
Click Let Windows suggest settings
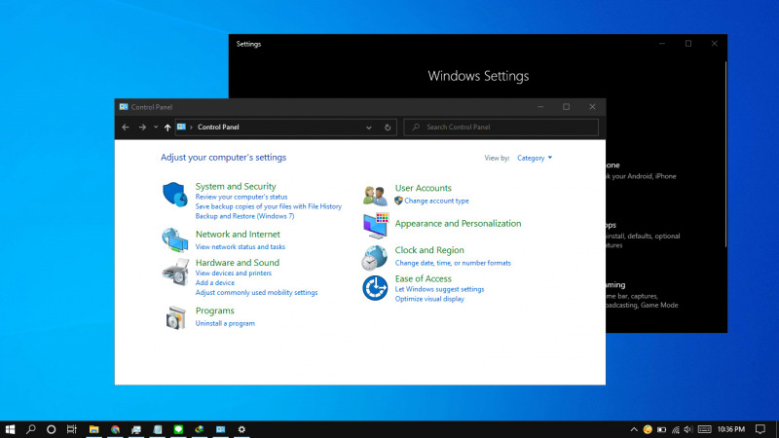[x=439, y=289]
